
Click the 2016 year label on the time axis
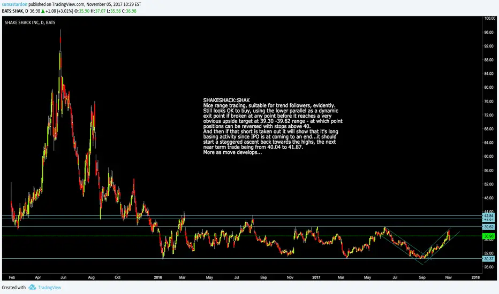(158, 277)
